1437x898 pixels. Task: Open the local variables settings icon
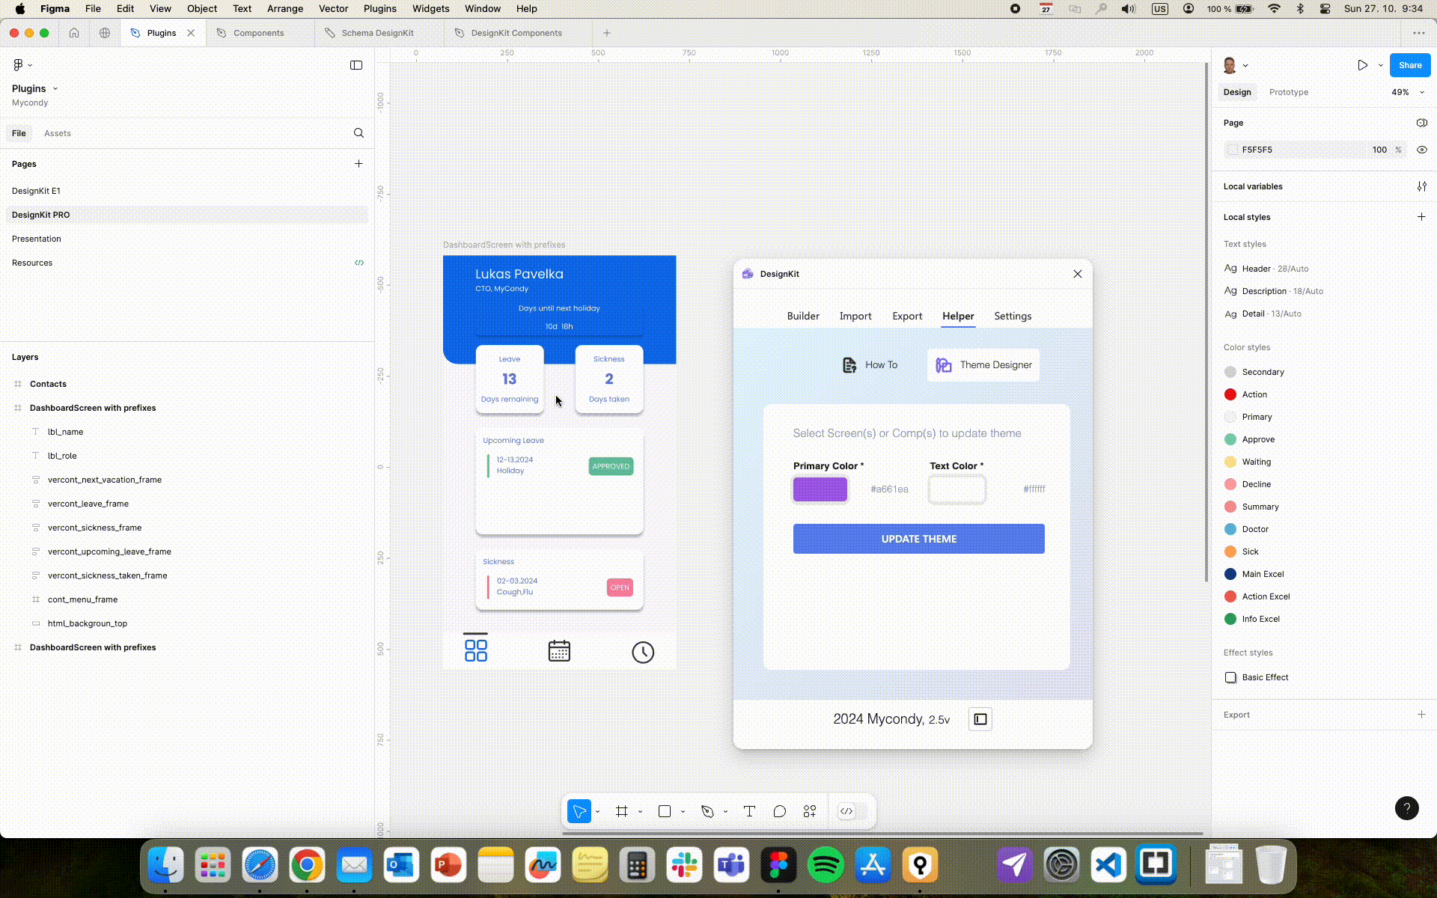click(1421, 186)
